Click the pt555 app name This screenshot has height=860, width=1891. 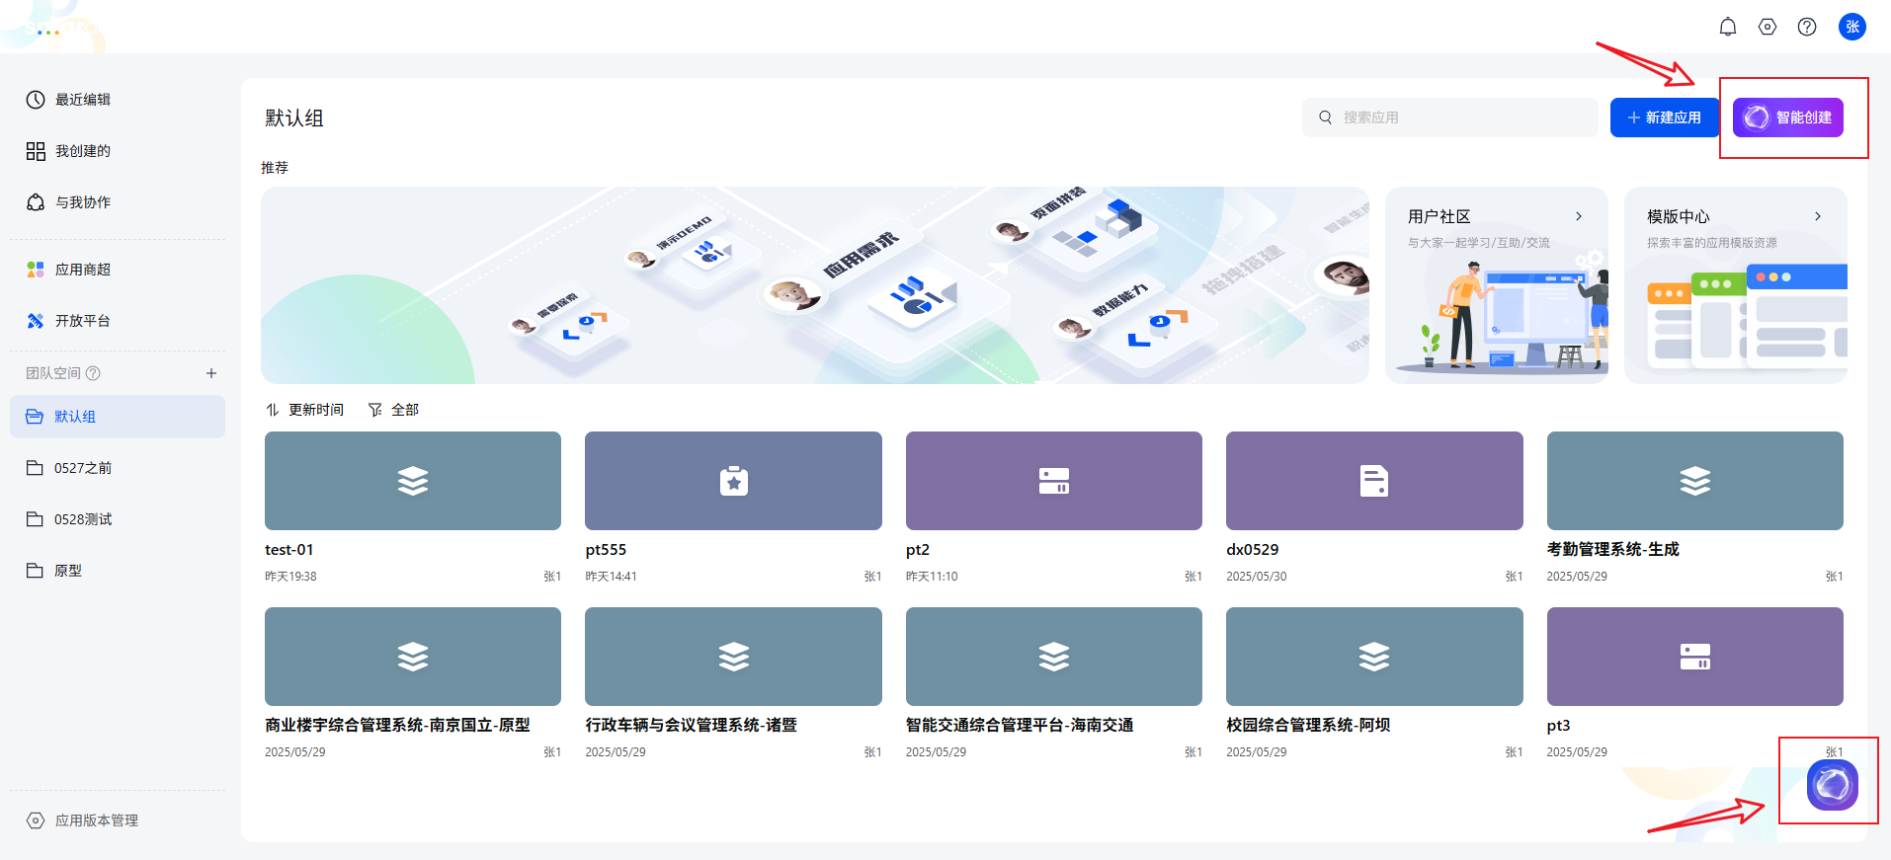[606, 550]
